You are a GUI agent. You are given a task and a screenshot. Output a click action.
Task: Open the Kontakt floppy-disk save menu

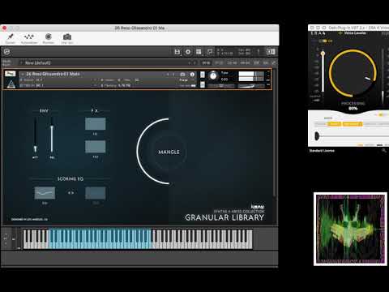tap(177, 52)
